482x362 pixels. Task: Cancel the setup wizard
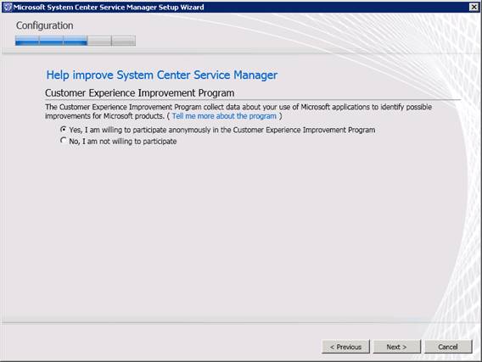448,347
